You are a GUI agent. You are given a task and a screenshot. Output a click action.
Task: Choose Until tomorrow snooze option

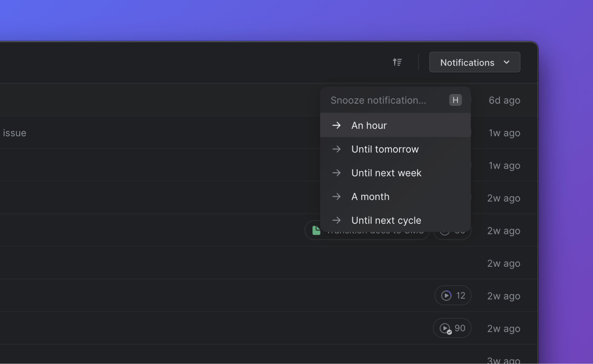click(x=385, y=149)
